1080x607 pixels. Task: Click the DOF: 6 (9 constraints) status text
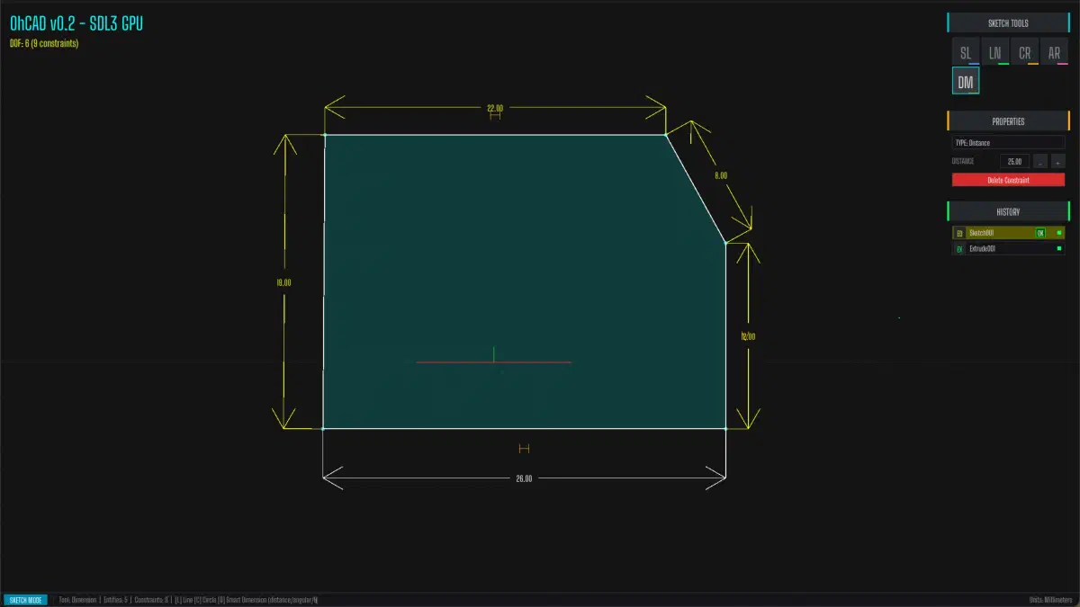tap(44, 43)
